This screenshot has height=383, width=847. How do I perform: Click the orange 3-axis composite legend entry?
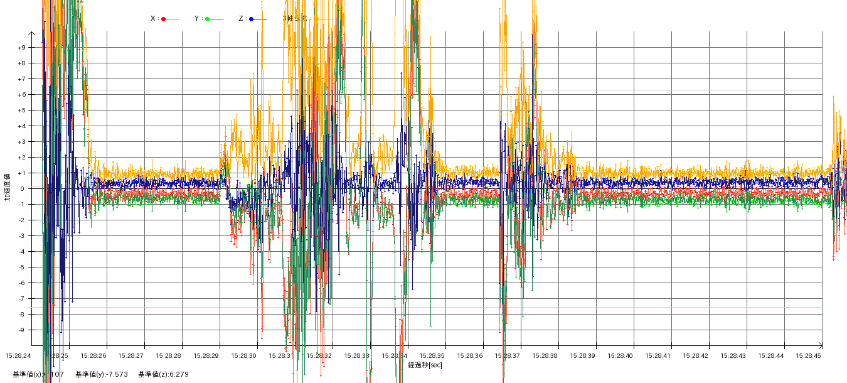tap(296, 19)
